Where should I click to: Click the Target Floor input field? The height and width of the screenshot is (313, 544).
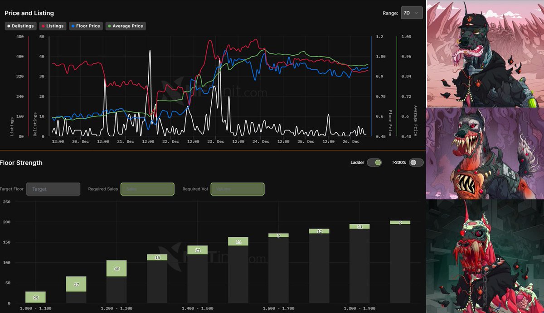(x=53, y=189)
